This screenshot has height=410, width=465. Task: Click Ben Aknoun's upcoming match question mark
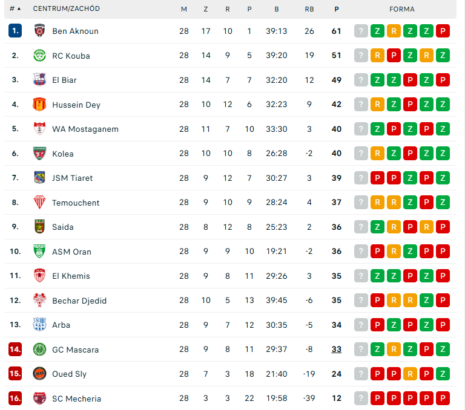coord(361,31)
